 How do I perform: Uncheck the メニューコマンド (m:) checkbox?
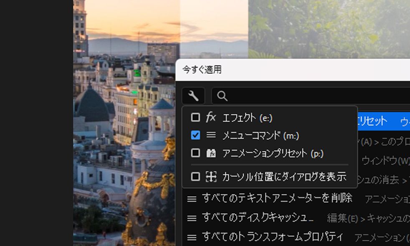[195, 135]
